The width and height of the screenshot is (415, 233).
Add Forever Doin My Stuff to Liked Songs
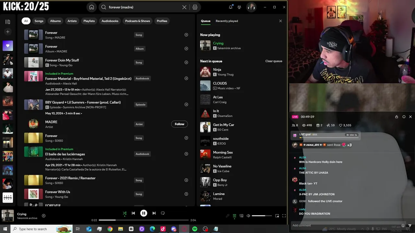point(186,62)
